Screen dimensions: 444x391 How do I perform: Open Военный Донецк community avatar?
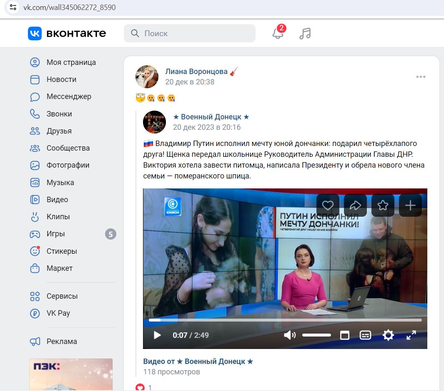154,122
